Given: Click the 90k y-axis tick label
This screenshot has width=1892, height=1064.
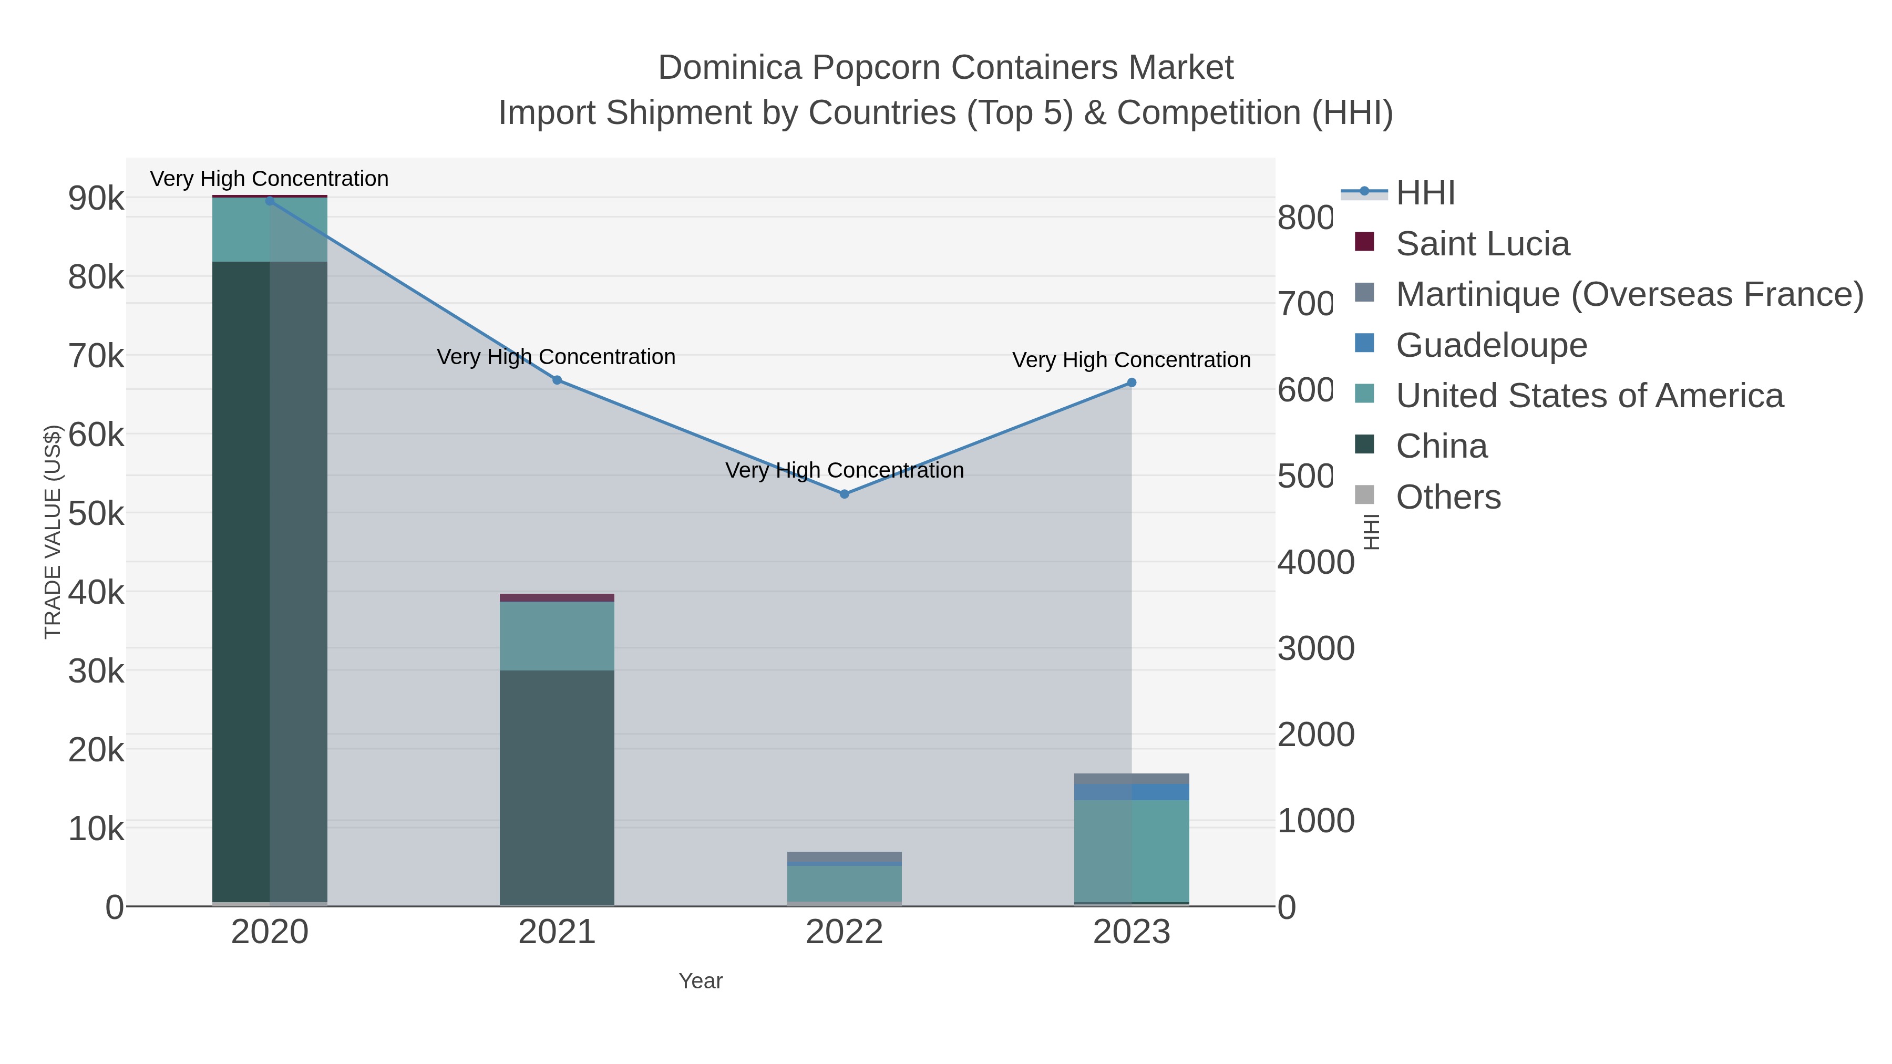Looking at the screenshot, I should click(96, 198).
